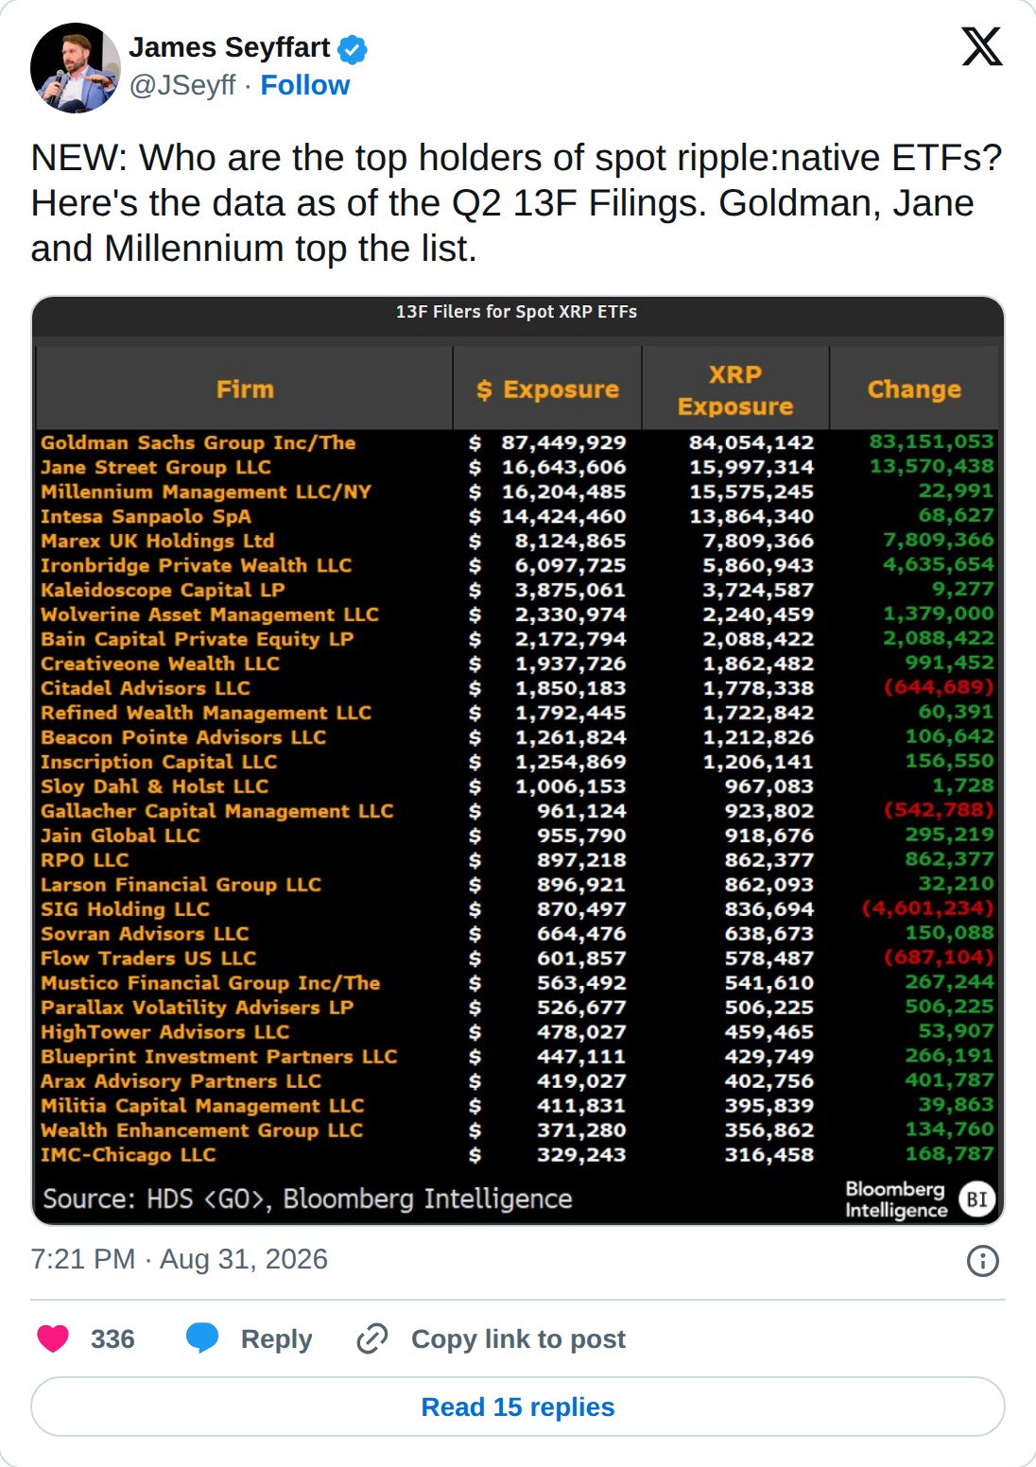The width and height of the screenshot is (1036, 1467).
Task: Open the @JSeyff handle link
Action: click(182, 85)
